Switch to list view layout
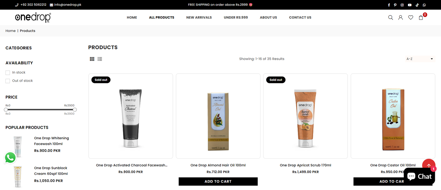441x190 pixels. [x=100, y=59]
